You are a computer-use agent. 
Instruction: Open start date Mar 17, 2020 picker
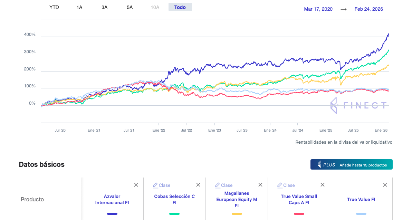pyautogui.click(x=318, y=9)
